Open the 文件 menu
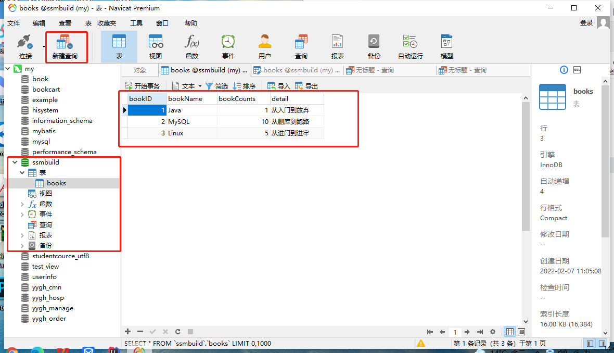Viewport: 614px width, 353px height. coord(14,23)
